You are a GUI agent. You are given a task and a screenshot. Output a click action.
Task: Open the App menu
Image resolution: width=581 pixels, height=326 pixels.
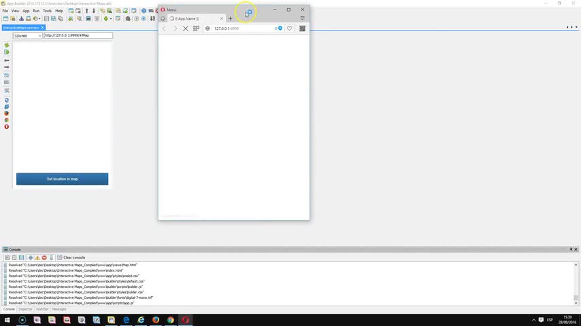coord(26,11)
